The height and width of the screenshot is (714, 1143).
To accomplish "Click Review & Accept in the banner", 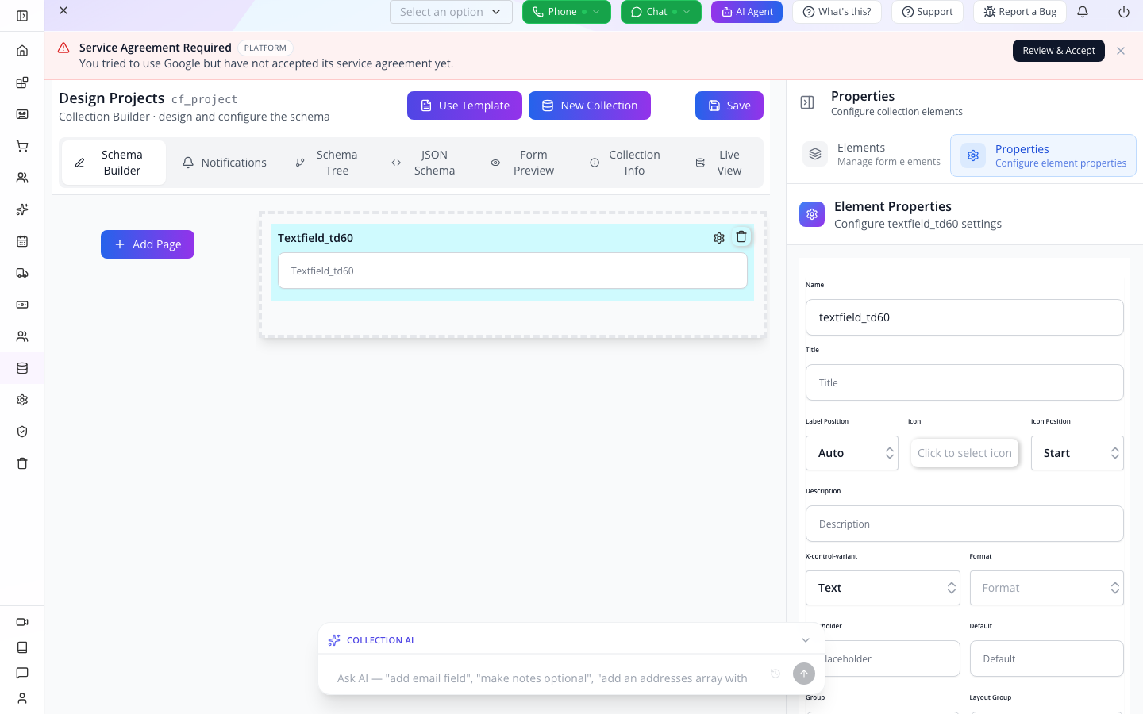I will [1059, 51].
